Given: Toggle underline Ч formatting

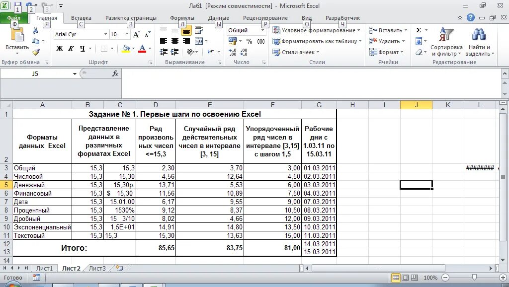Looking at the screenshot, I should click(83, 49).
